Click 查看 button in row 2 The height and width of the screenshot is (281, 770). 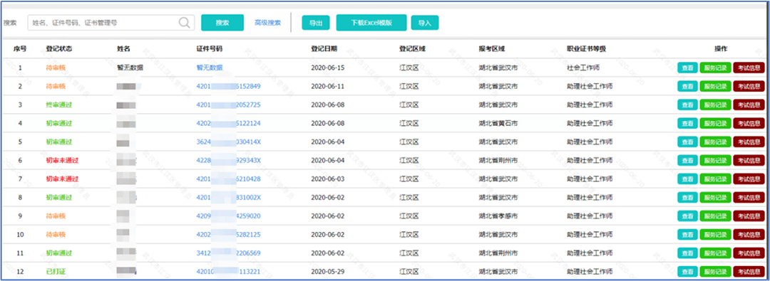pyautogui.click(x=687, y=86)
